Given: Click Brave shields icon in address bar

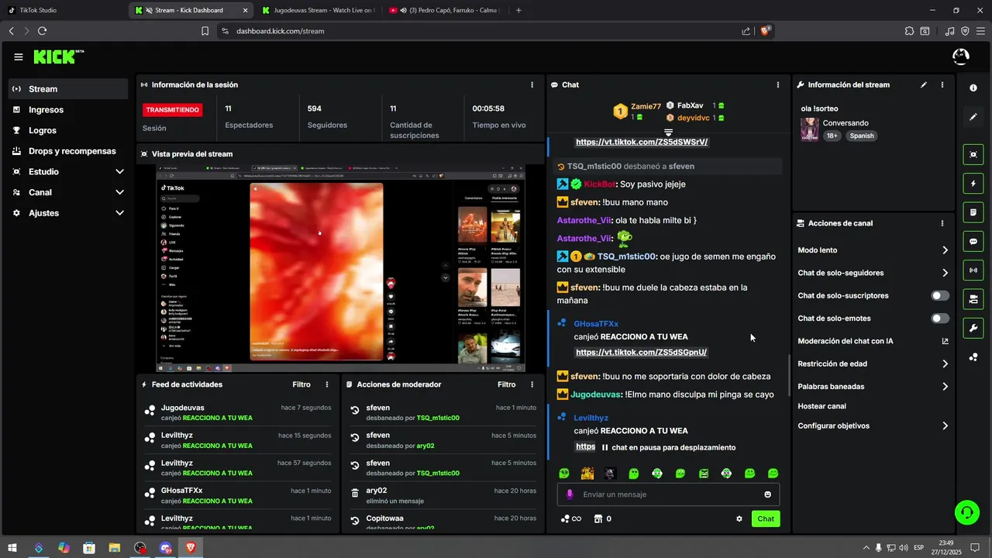Looking at the screenshot, I should [x=765, y=31].
